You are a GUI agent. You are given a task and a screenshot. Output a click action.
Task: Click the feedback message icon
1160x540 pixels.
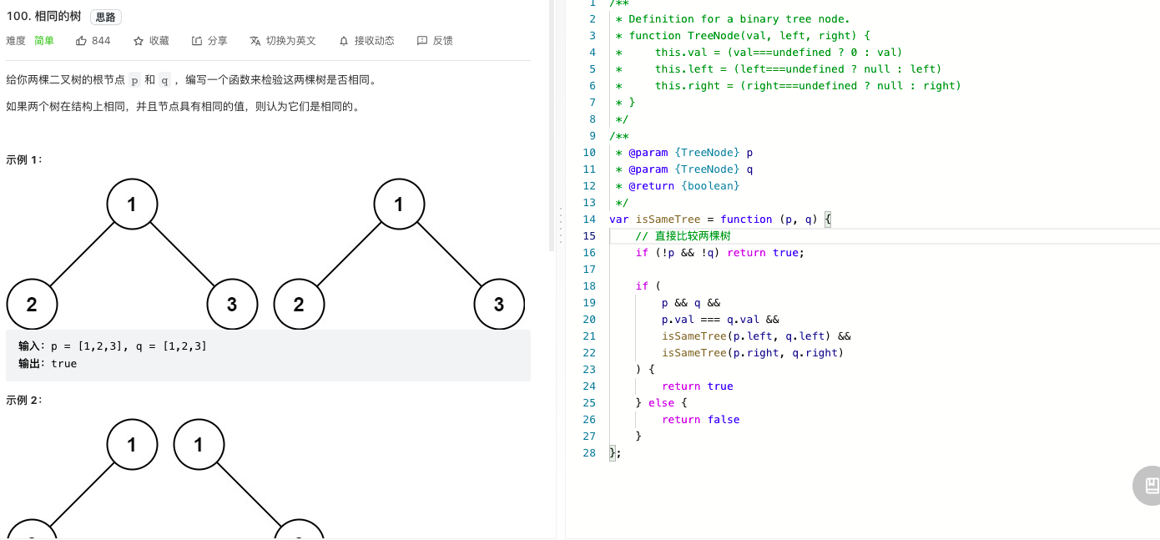(x=422, y=40)
